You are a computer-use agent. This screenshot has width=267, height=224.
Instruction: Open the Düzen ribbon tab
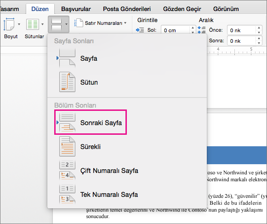tap(40, 9)
